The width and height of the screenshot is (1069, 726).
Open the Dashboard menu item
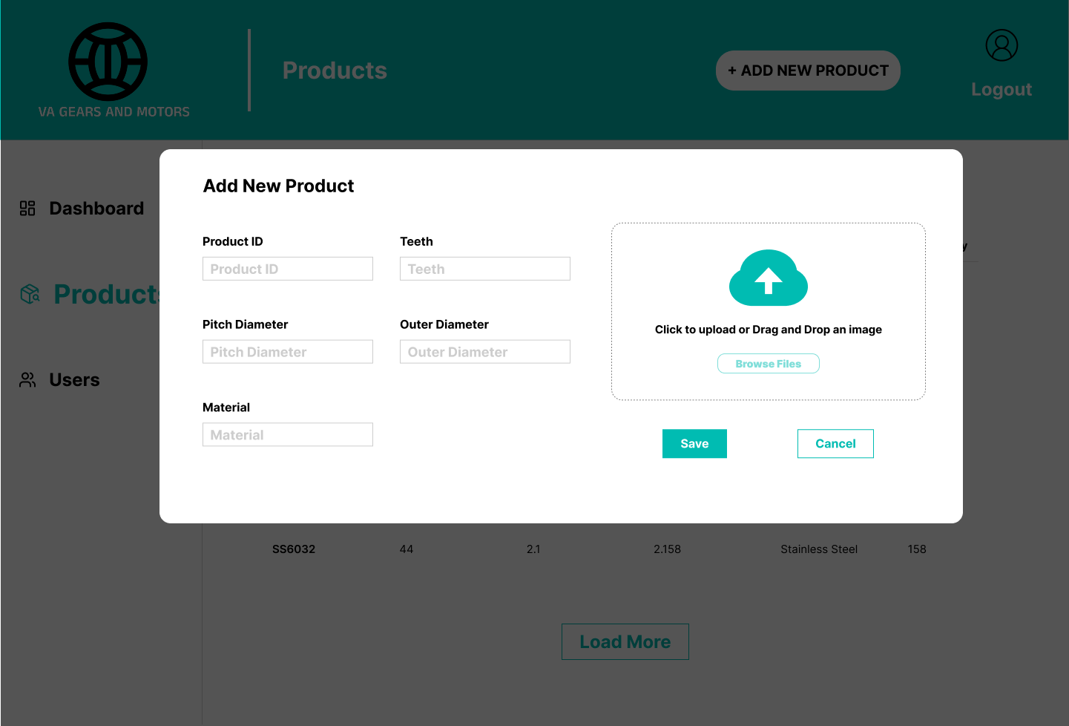(96, 209)
